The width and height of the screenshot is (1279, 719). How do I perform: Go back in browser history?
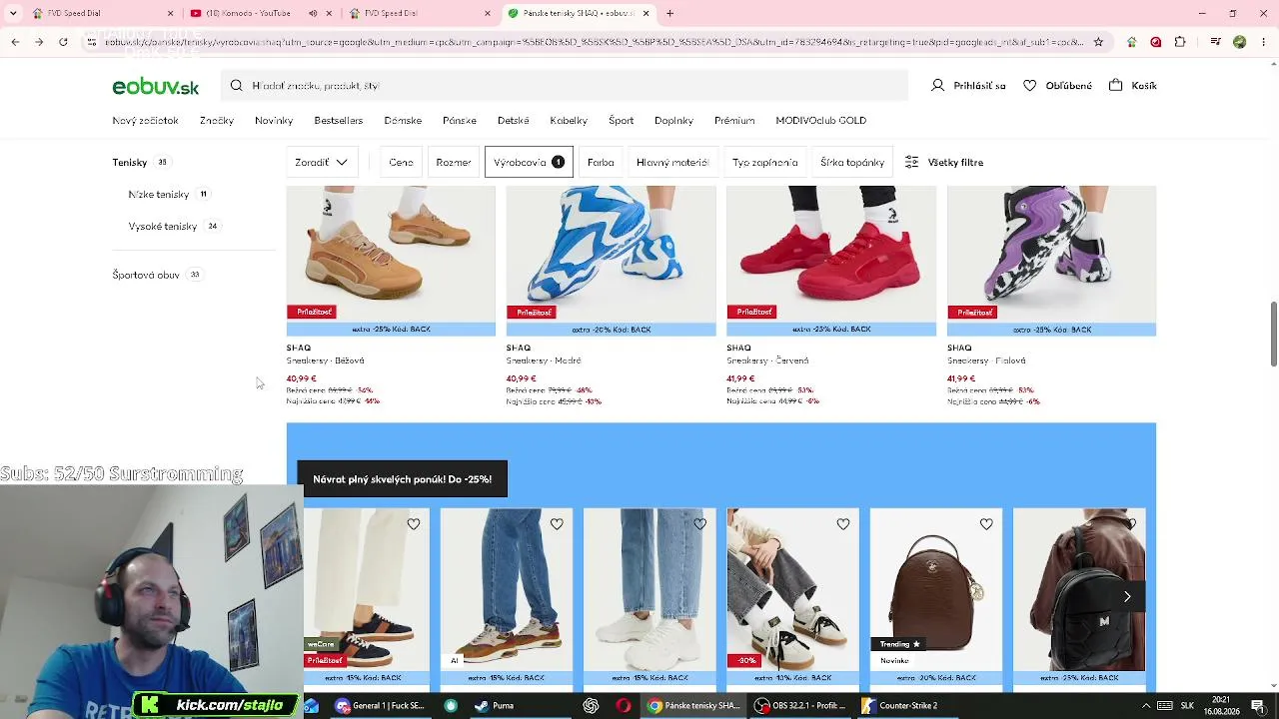tap(15, 42)
